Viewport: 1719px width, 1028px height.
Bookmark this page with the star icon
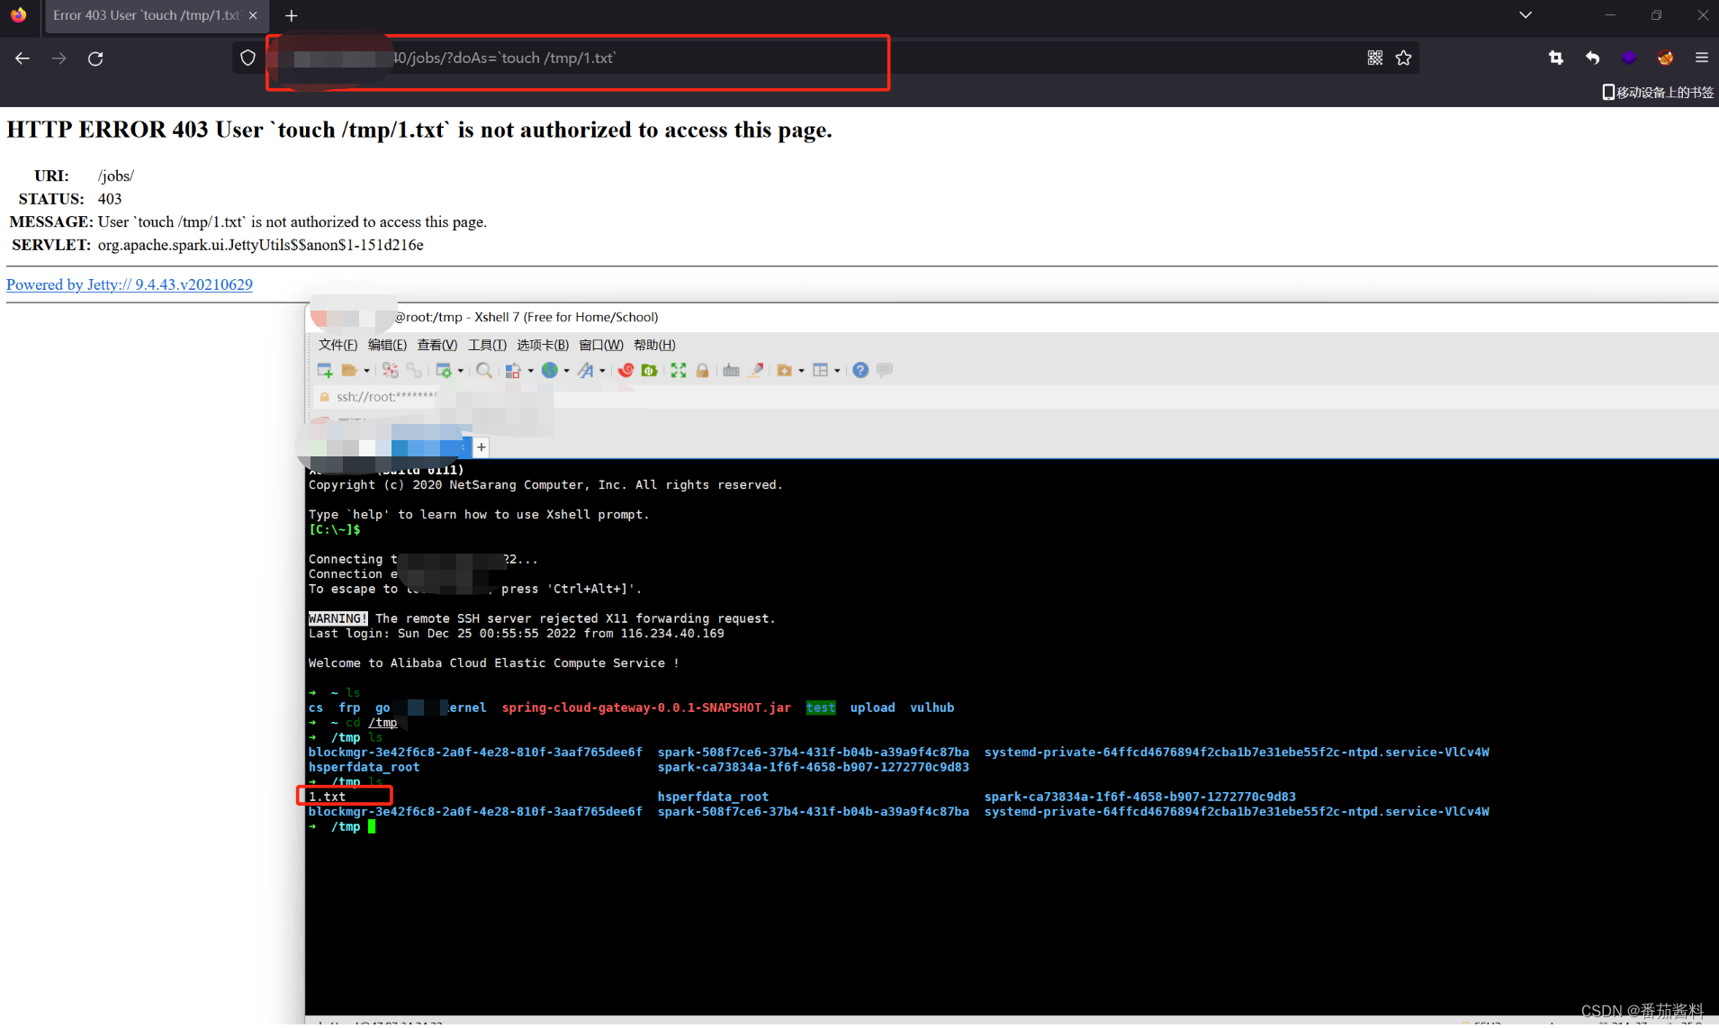[x=1403, y=59]
